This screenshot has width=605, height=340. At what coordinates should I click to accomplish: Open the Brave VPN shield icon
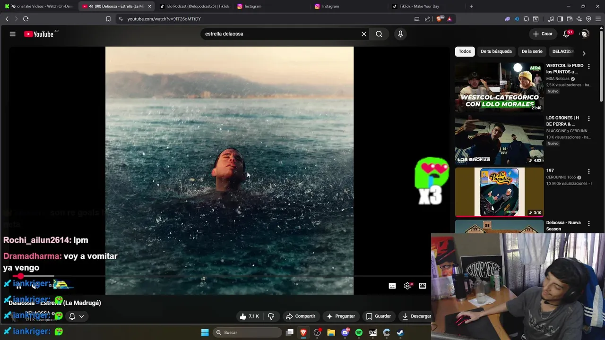point(588,19)
